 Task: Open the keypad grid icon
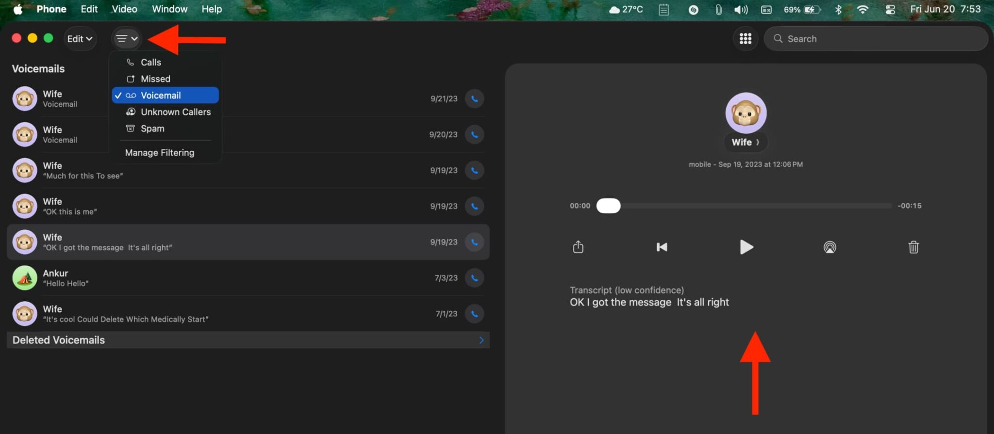[x=745, y=39]
